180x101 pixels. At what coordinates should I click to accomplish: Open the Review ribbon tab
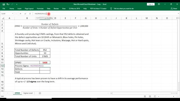56,9
